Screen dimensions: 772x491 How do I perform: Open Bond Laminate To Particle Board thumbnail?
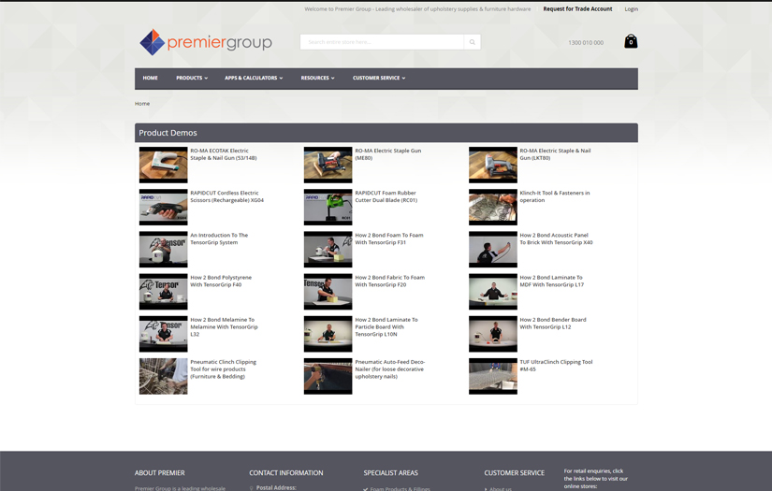(328, 334)
